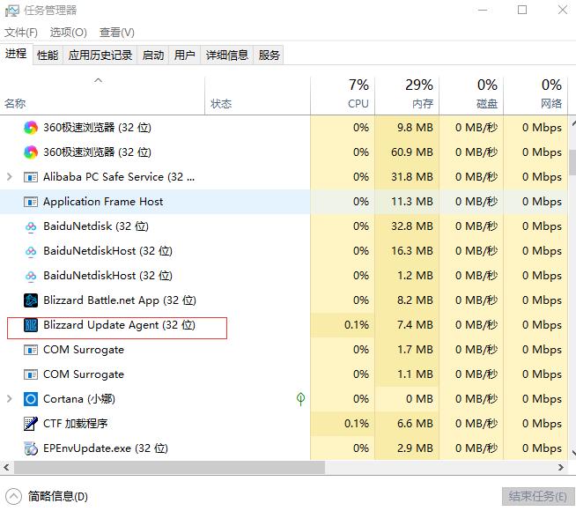Click the Application Frame Host icon
This screenshot has width=576, height=511.
click(31, 202)
